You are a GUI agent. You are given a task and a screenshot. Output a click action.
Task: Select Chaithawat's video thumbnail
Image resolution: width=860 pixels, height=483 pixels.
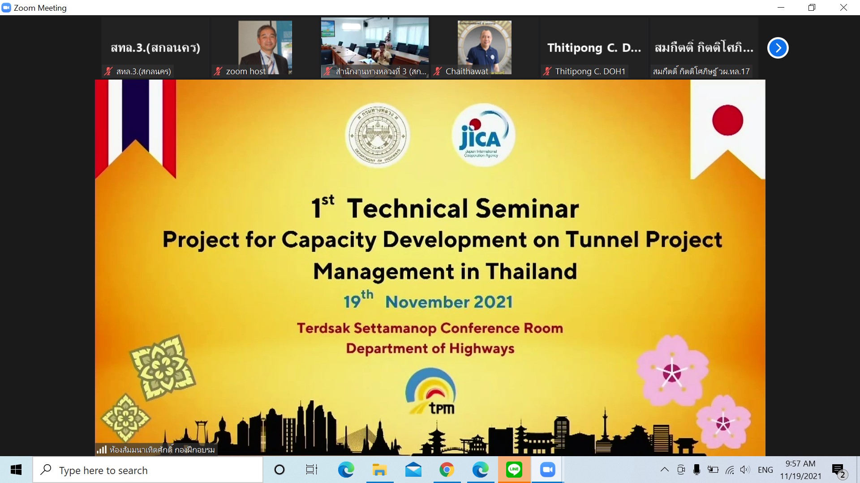484,47
